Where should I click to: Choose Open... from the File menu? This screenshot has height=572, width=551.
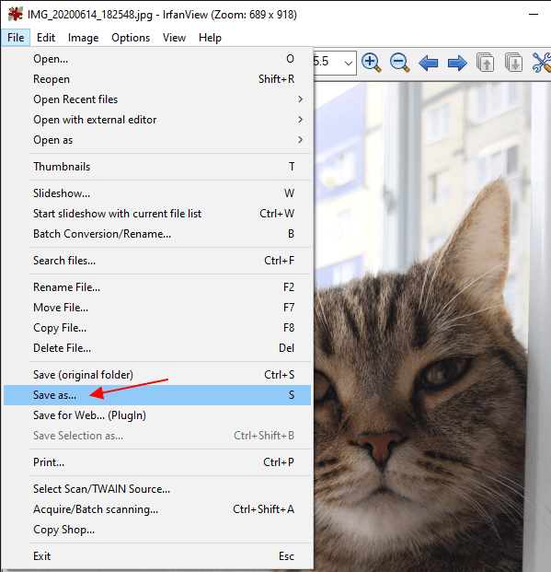pyautogui.click(x=157, y=59)
